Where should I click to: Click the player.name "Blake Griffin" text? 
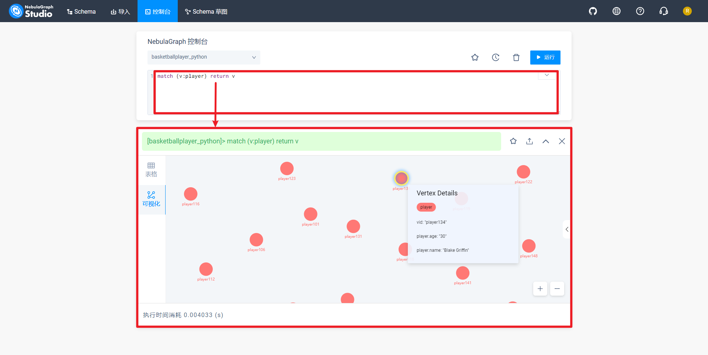pyautogui.click(x=443, y=250)
